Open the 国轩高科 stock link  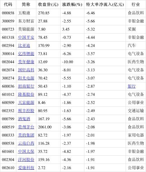26,70
